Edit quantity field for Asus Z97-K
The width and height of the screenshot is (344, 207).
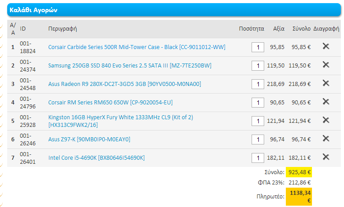point(258,139)
